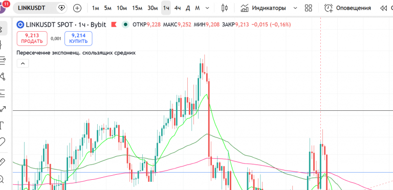Click the МАКС high value 9,252

(x=184, y=25)
